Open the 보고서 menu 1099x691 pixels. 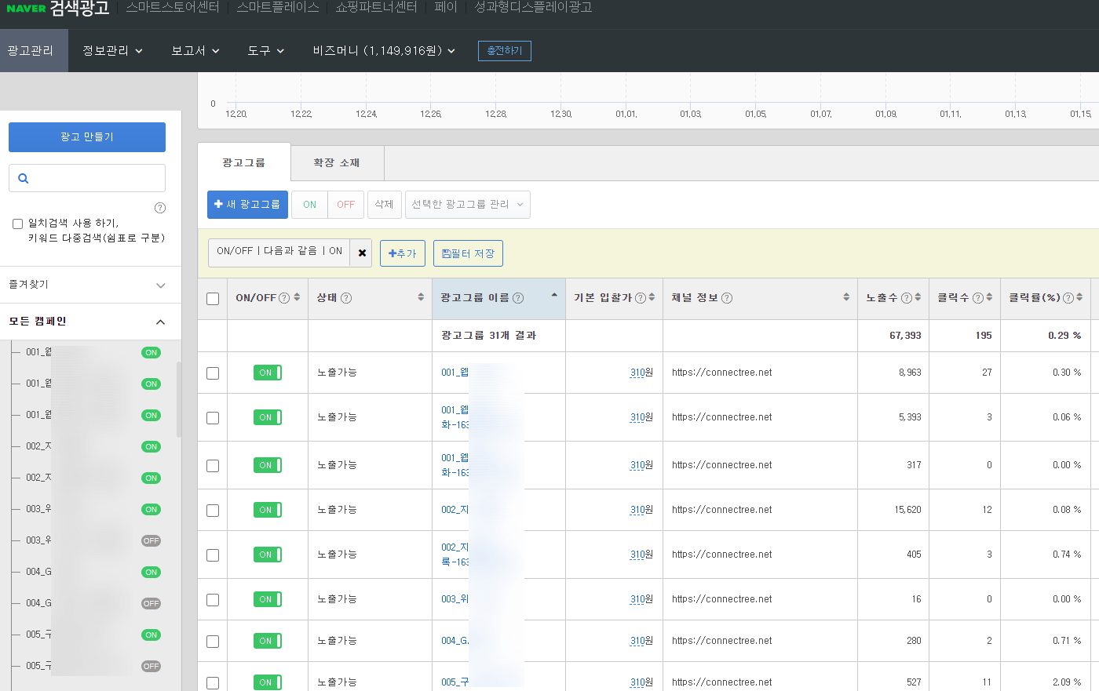click(195, 51)
